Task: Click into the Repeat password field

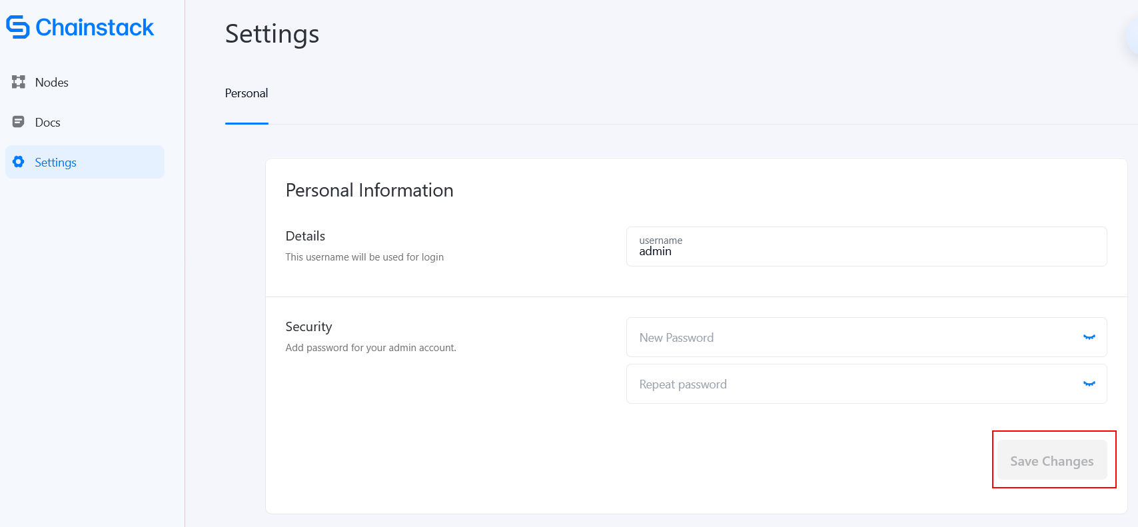Action: (853, 384)
